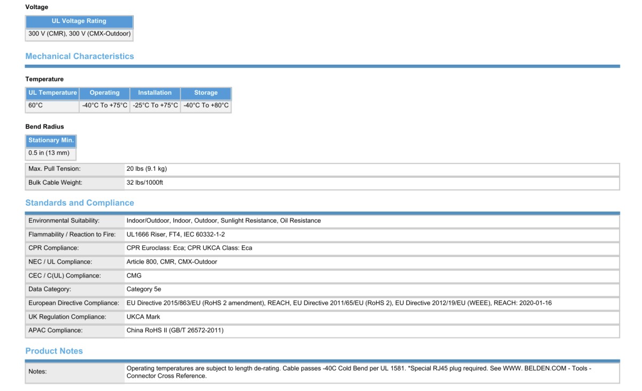The height and width of the screenshot is (391, 642).
Task: Click the Mechanical Characteristics section heading
Action: click(x=80, y=56)
